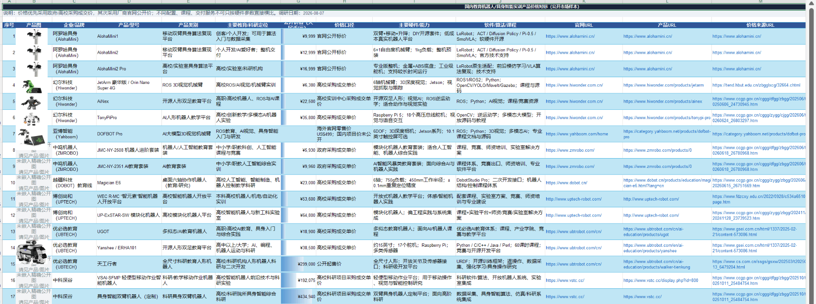This screenshot has height=304, width=816.
Task: Select the model cell UGOT
Action: (x=129, y=231)
